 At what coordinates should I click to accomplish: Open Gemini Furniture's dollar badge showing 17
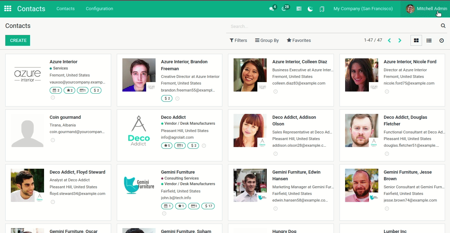tap(208, 206)
